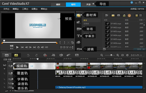
Task: Jump to the end in preview controls
Action: pyautogui.click(x=35, y=47)
